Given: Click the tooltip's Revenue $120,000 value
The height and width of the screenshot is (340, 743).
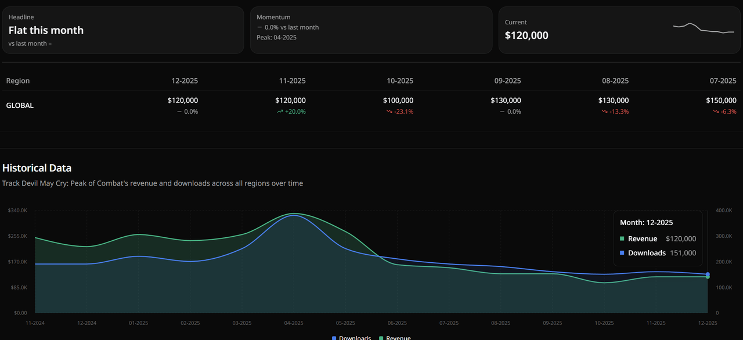Looking at the screenshot, I should click(681, 239).
